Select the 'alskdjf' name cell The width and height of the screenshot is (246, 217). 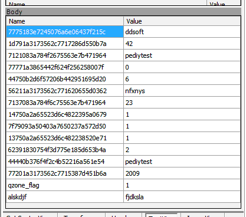tap(65, 197)
